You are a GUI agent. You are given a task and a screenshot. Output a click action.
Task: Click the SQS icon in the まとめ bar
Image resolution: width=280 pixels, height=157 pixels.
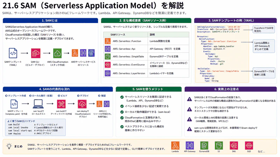coord(249,145)
